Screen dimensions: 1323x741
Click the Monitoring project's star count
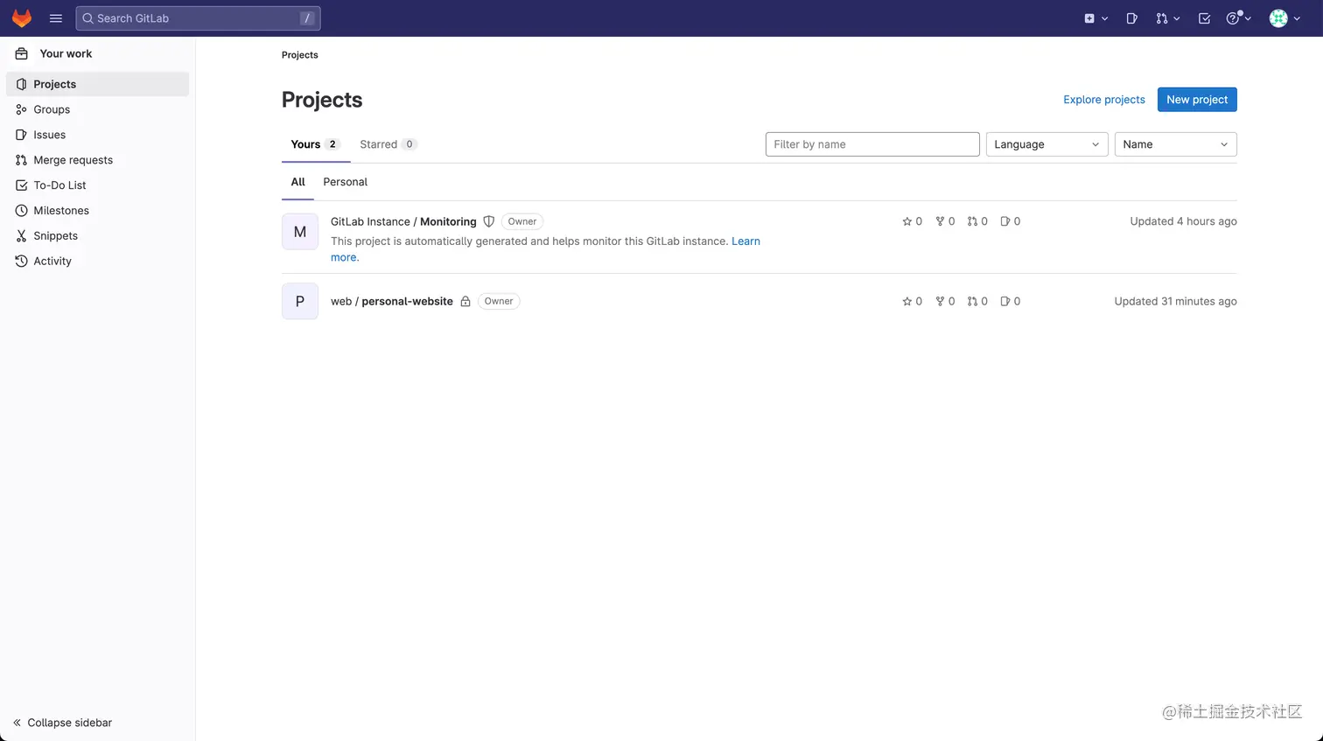[913, 221]
